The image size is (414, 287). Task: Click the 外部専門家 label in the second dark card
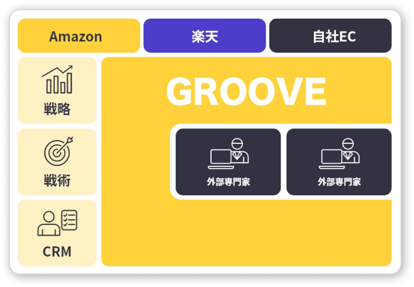click(x=339, y=182)
